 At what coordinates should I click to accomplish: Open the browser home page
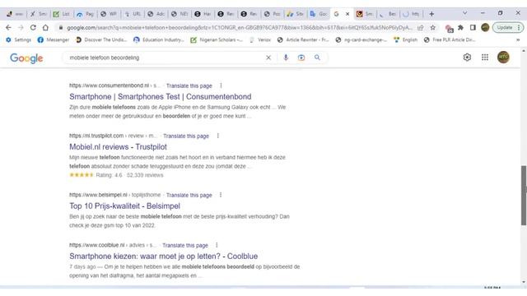45,27
